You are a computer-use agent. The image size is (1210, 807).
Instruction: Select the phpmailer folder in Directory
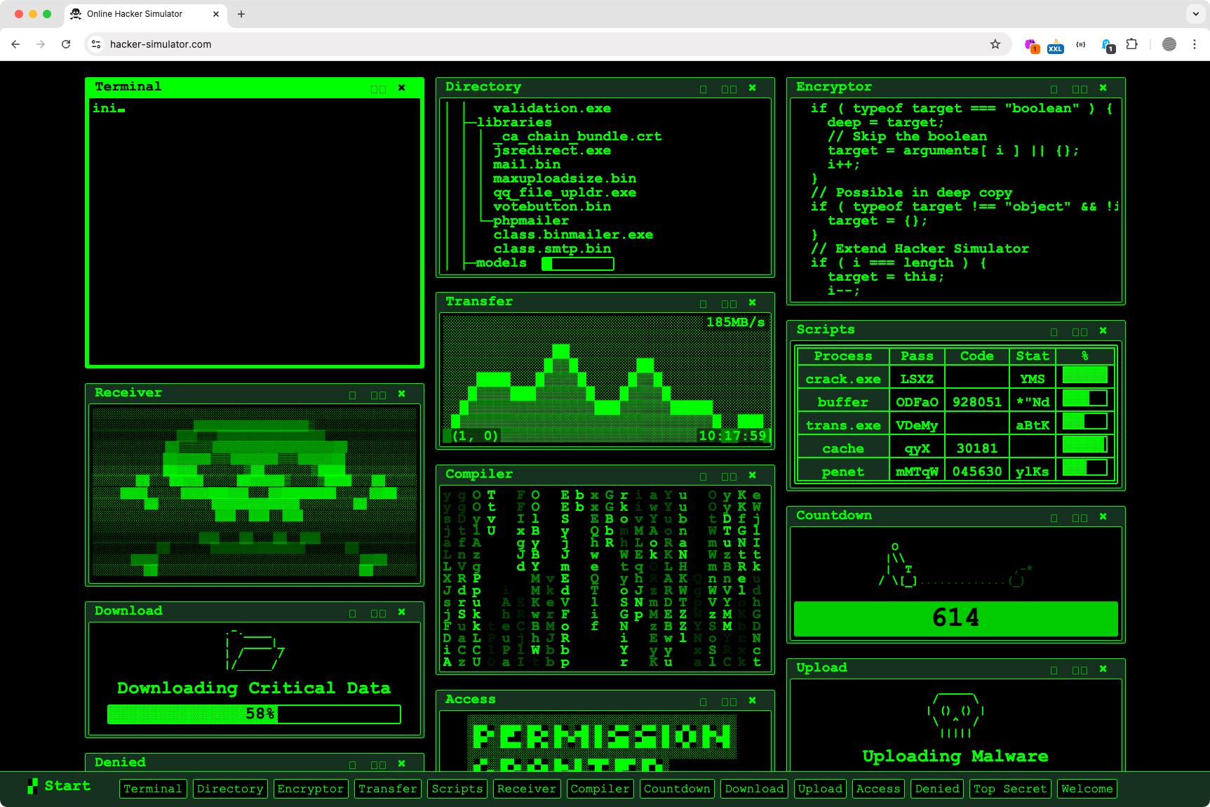tap(531, 221)
